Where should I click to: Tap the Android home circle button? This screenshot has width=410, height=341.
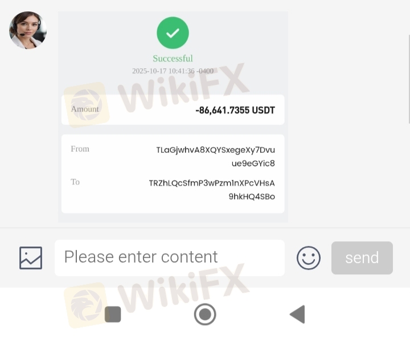tap(205, 314)
